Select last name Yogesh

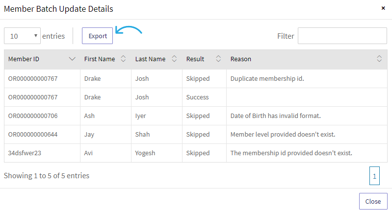coord(145,153)
